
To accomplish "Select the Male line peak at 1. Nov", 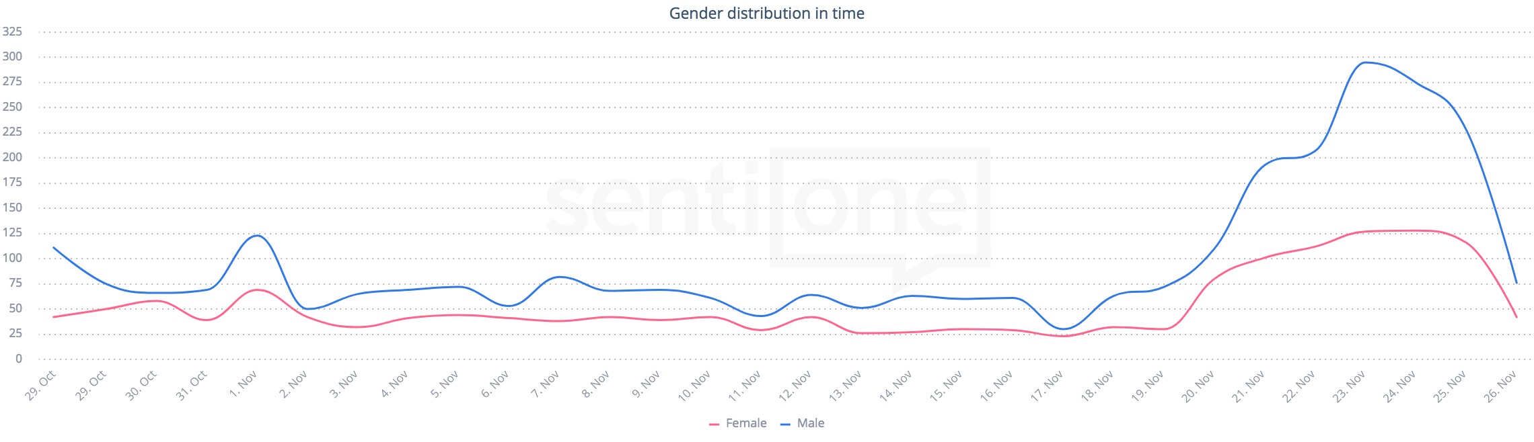I will 257,235.
